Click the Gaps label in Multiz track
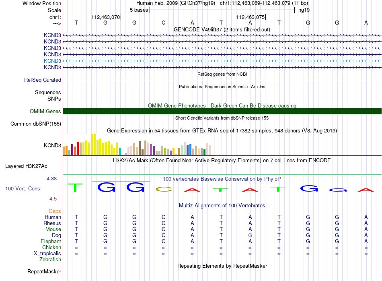This screenshot has width=382, height=281. 55,211
